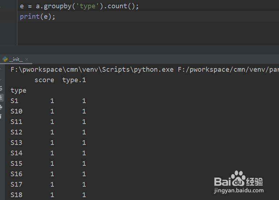Click the S18 row label in output

(x=16, y=195)
